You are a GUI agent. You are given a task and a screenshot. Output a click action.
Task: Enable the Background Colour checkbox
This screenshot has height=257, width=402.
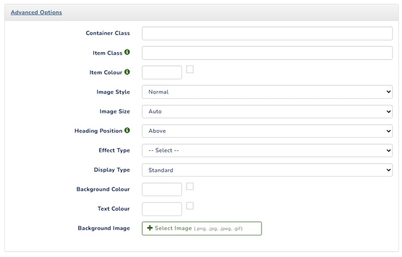pos(190,186)
